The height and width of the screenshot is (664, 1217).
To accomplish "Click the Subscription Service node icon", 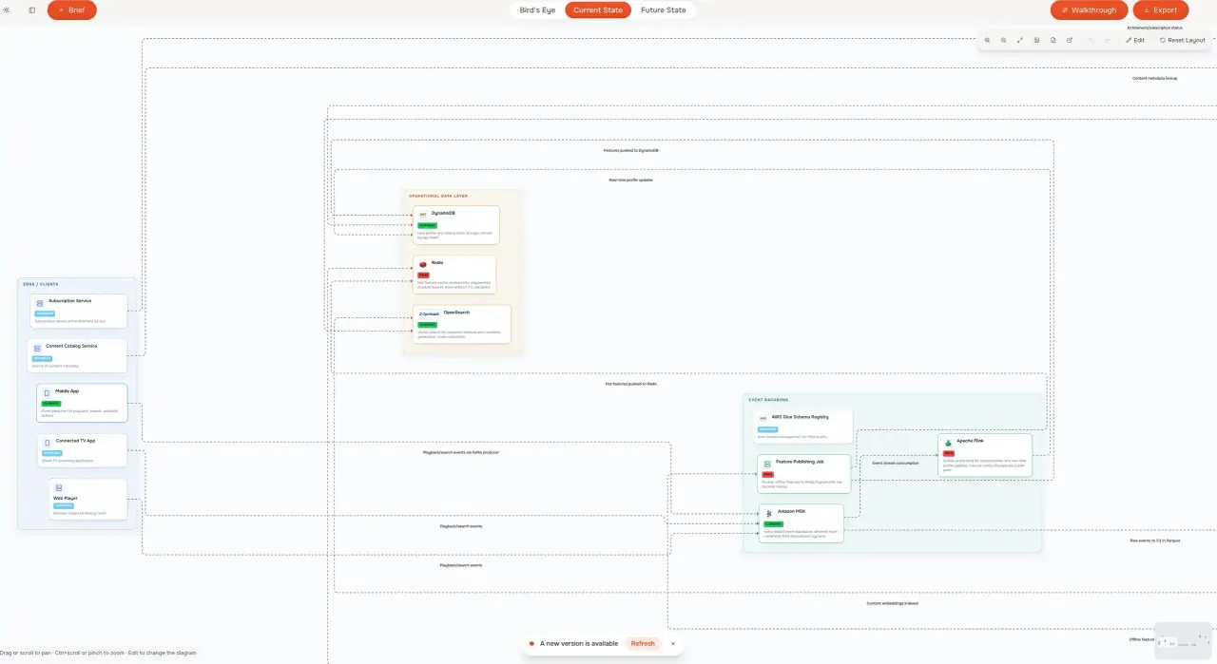I will tap(39, 303).
